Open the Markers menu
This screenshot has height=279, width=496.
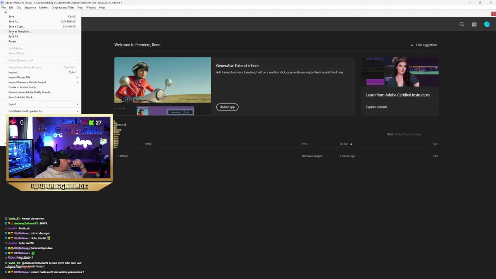44,7
